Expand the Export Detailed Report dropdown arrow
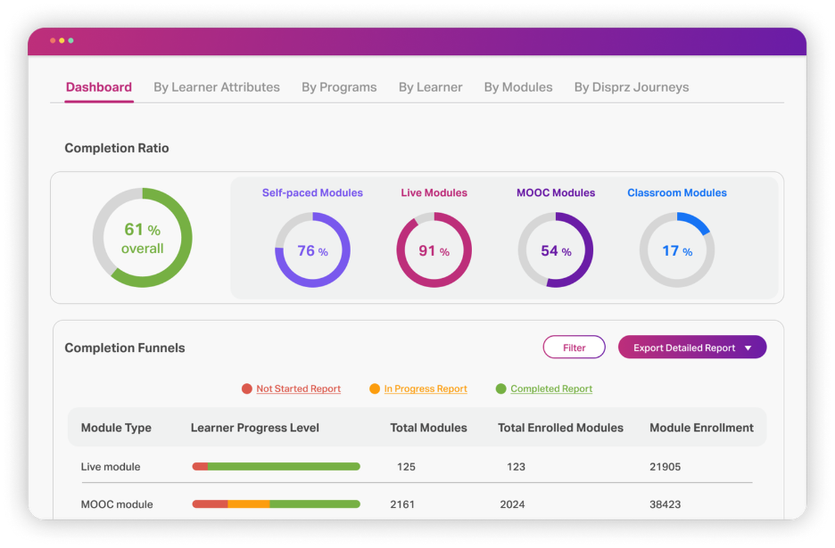Image resolution: width=835 pixels, height=548 pixels. 748,348
